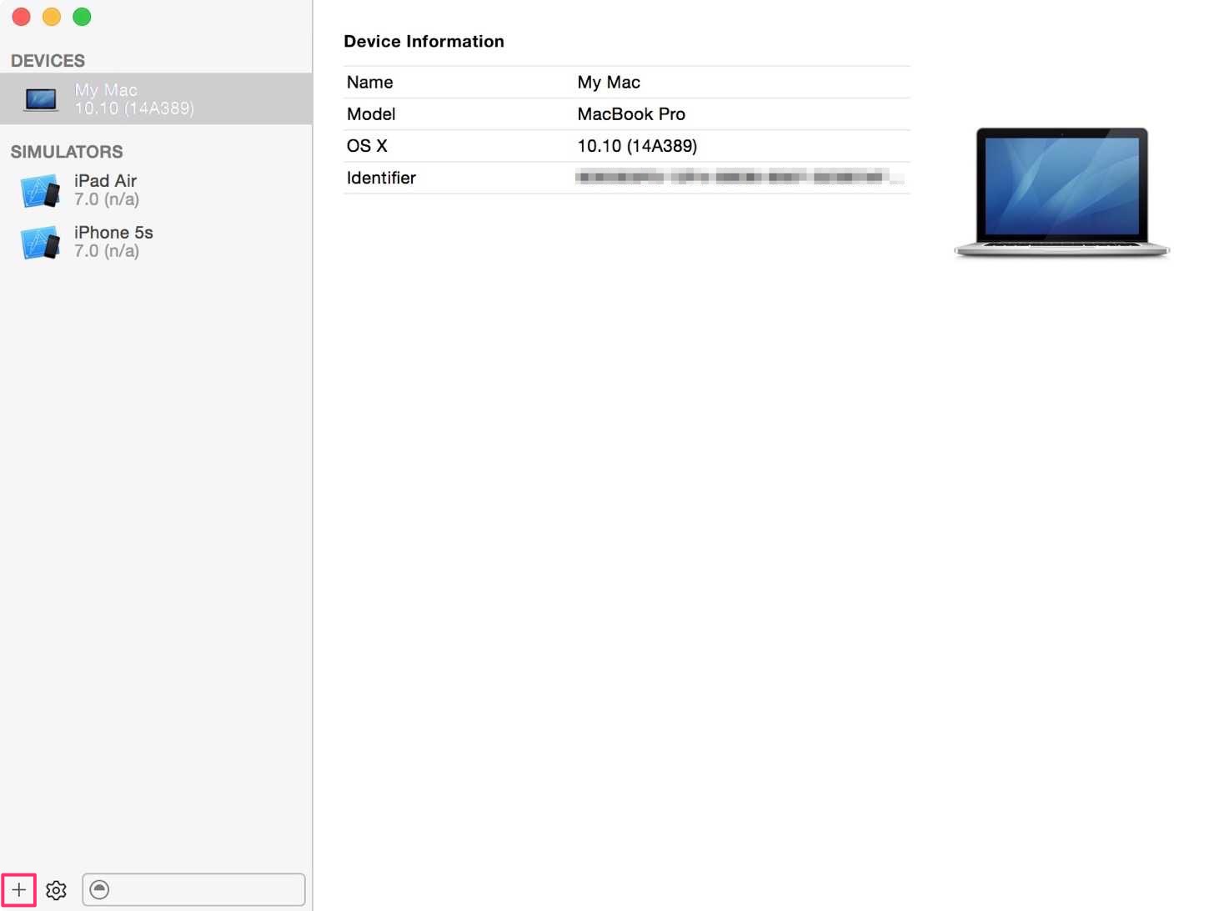1214x911 pixels.
Task: Click the SIMULATORS section header
Action: tap(67, 152)
